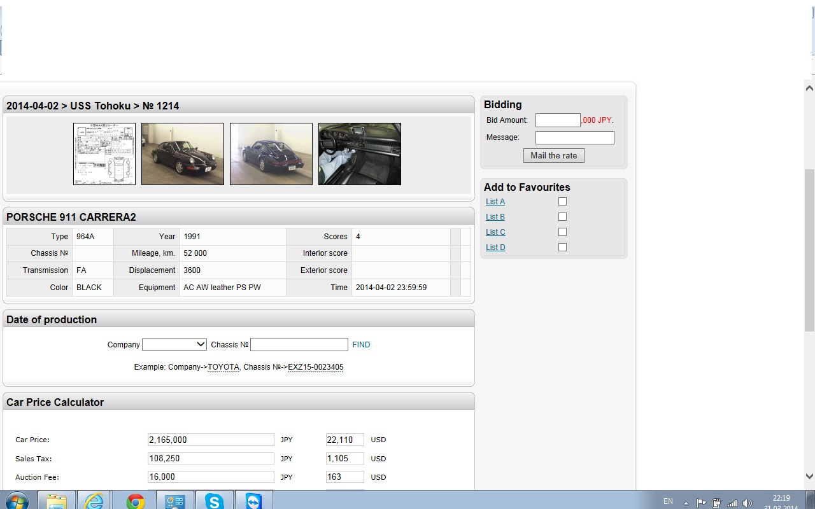The width and height of the screenshot is (815, 509).
Task: Focus the Bid Amount input field
Action: (x=558, y=120)
